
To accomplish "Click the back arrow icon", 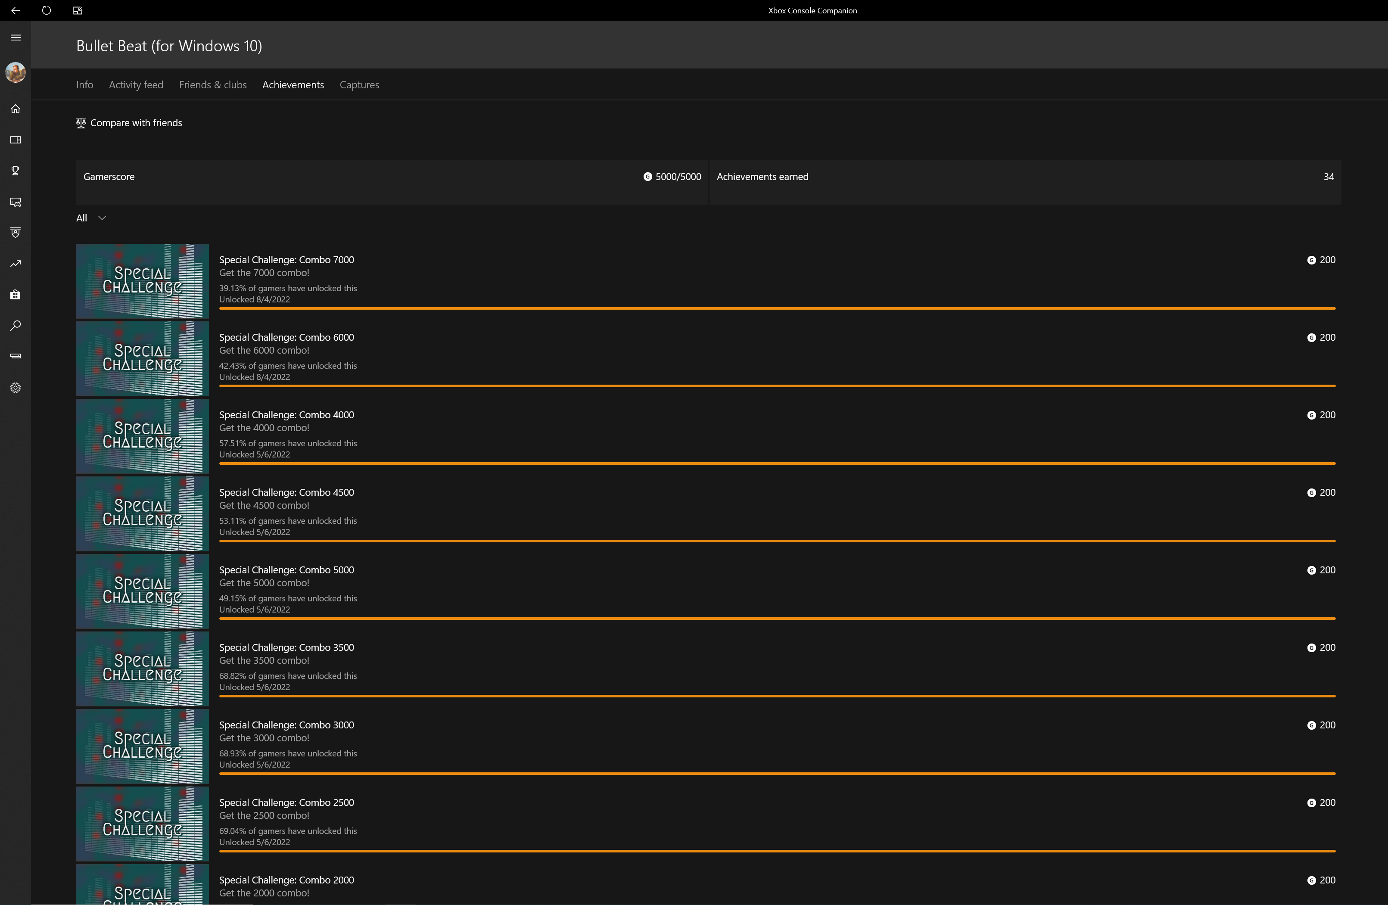I will point(16,10).
